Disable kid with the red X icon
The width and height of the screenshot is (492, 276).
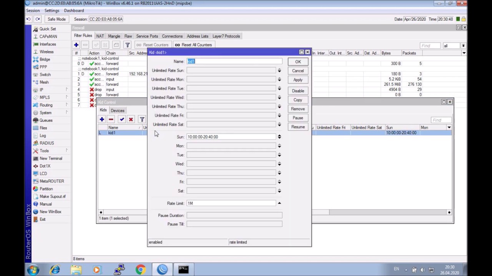click(131, 119)
